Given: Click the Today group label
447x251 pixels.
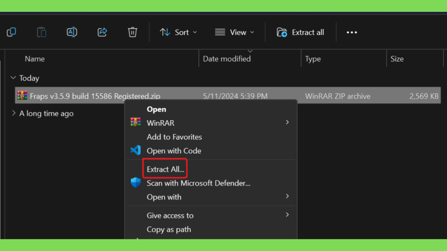Looking at the screenshot, I should (29, 78).
